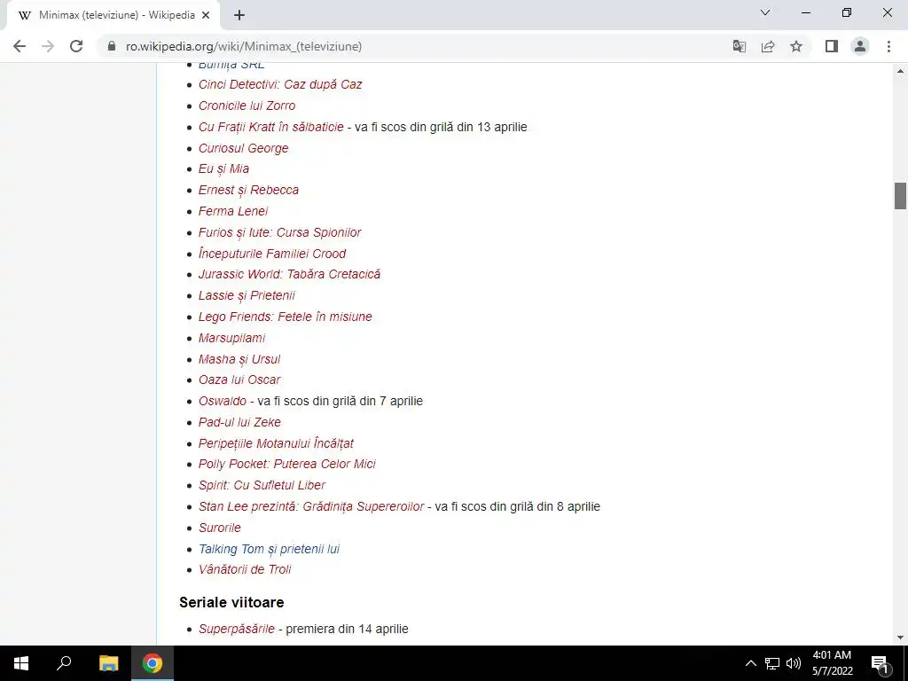908x681 pixels.
Task: Reload the Wikipedia page
Action: (76, 46)
